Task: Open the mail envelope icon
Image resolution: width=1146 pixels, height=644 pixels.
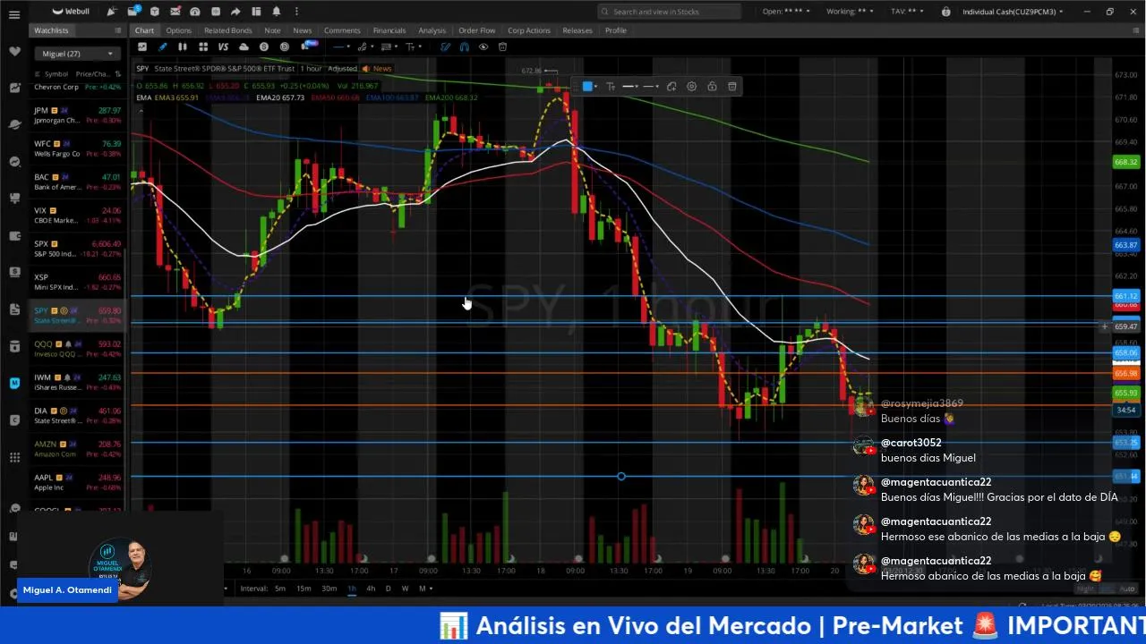Action: [x=174, y=12]
